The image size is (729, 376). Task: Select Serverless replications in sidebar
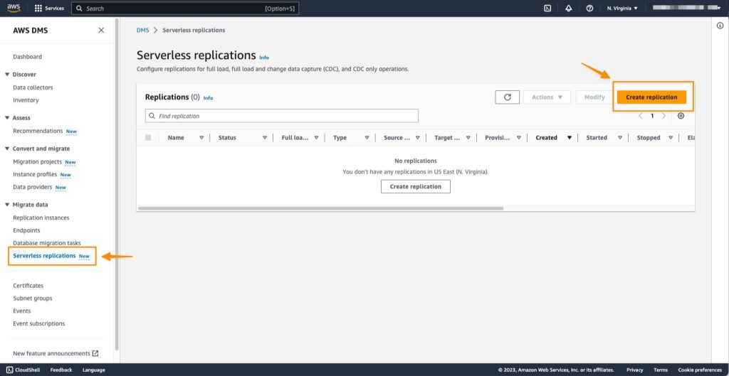(44, 256)
